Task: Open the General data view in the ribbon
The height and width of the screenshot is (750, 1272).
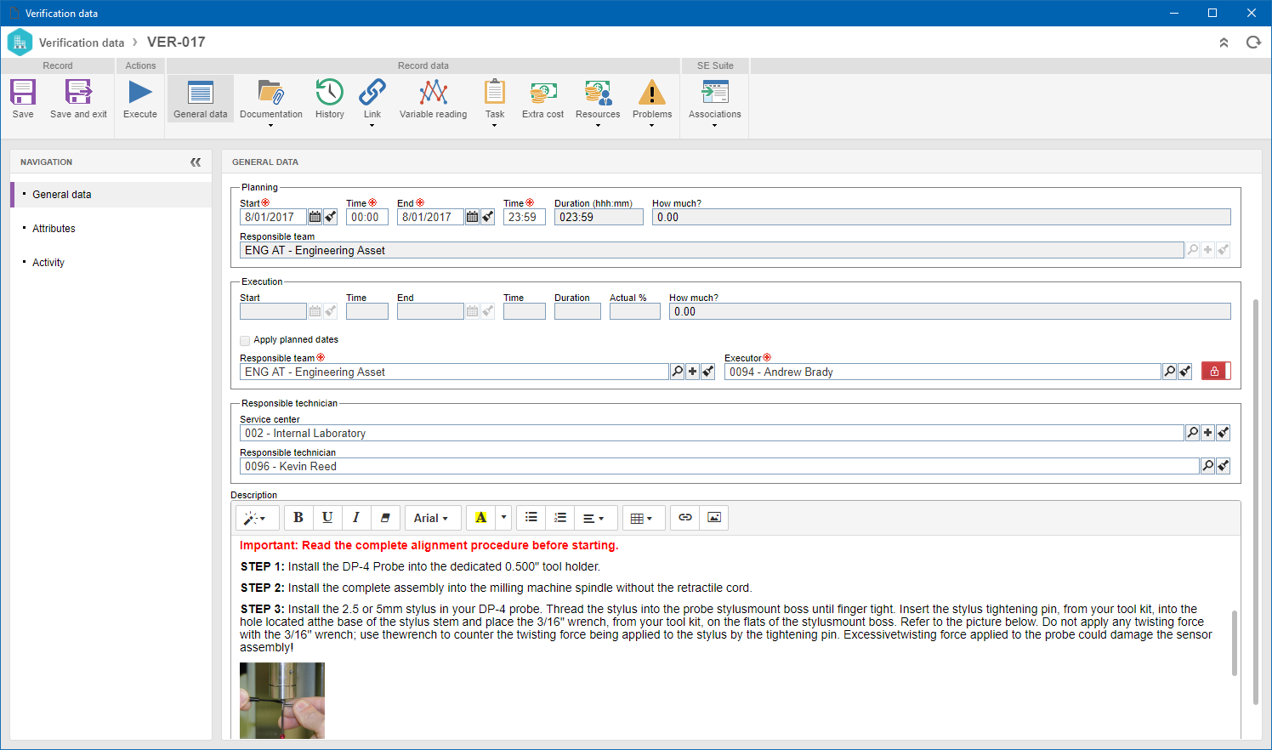Action: (201, 99)
